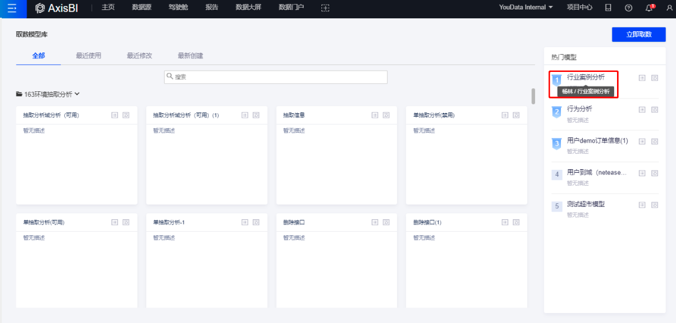Viewport: 676px width, 323px height.
Task: Open 数据大屏 from the top navigation
Action: pos(248,7)
